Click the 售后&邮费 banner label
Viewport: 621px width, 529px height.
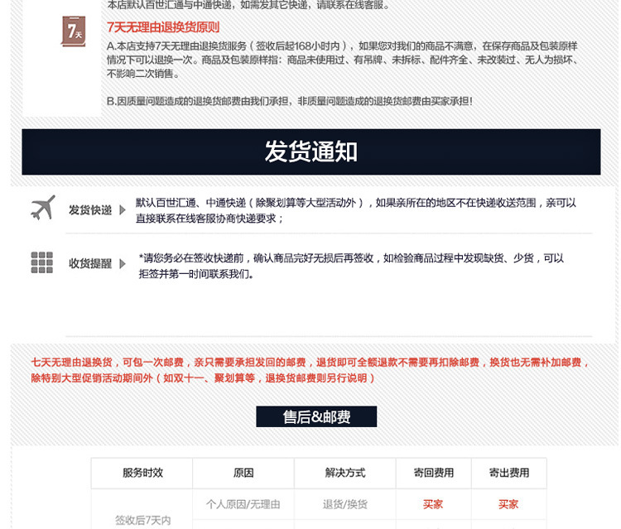(x=316, y=416)
